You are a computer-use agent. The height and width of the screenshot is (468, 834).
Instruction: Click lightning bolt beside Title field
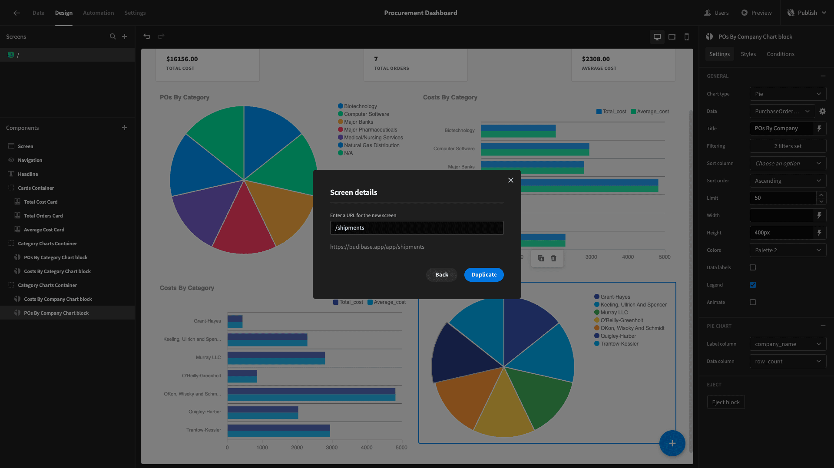[x=819, y=129]
